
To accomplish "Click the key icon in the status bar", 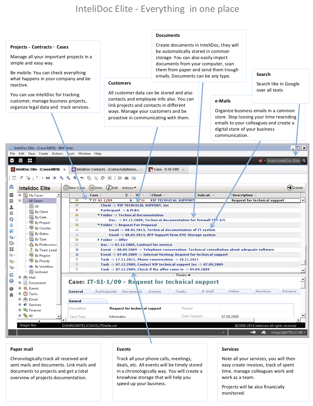I will (x=253, y=332).
